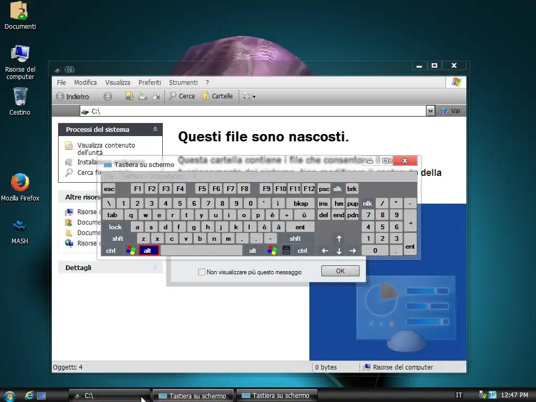
Task: Open the address bar dropdown arrow
Action: coord(430,111)
